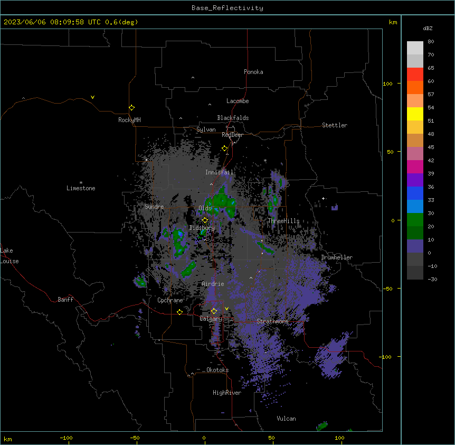Click the yellow diamond marker above Calgary label
Viewport: 455px width, 445px height.
214,311
